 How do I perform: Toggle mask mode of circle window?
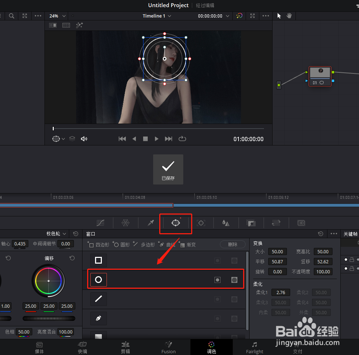[234, 280]
